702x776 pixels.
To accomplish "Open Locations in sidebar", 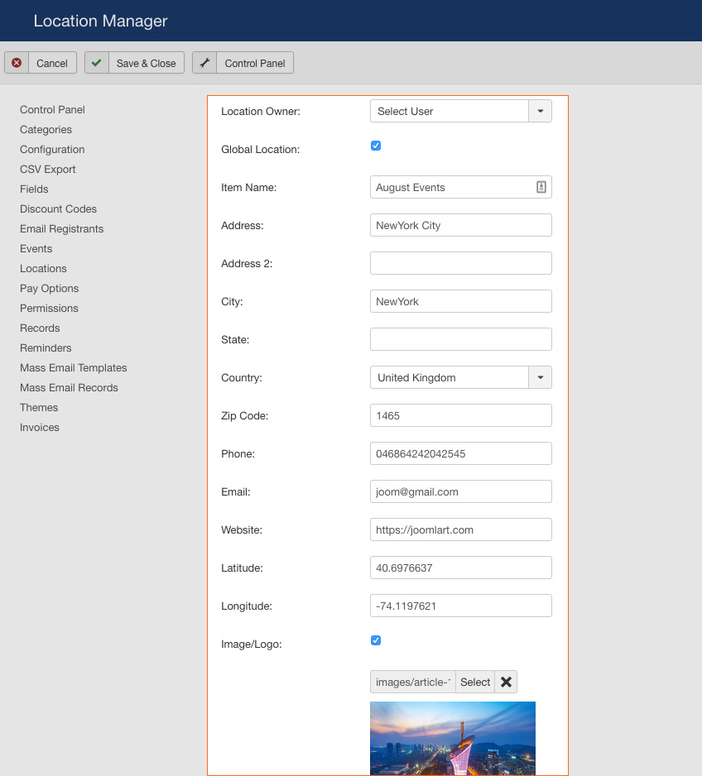I will (44, 268).
